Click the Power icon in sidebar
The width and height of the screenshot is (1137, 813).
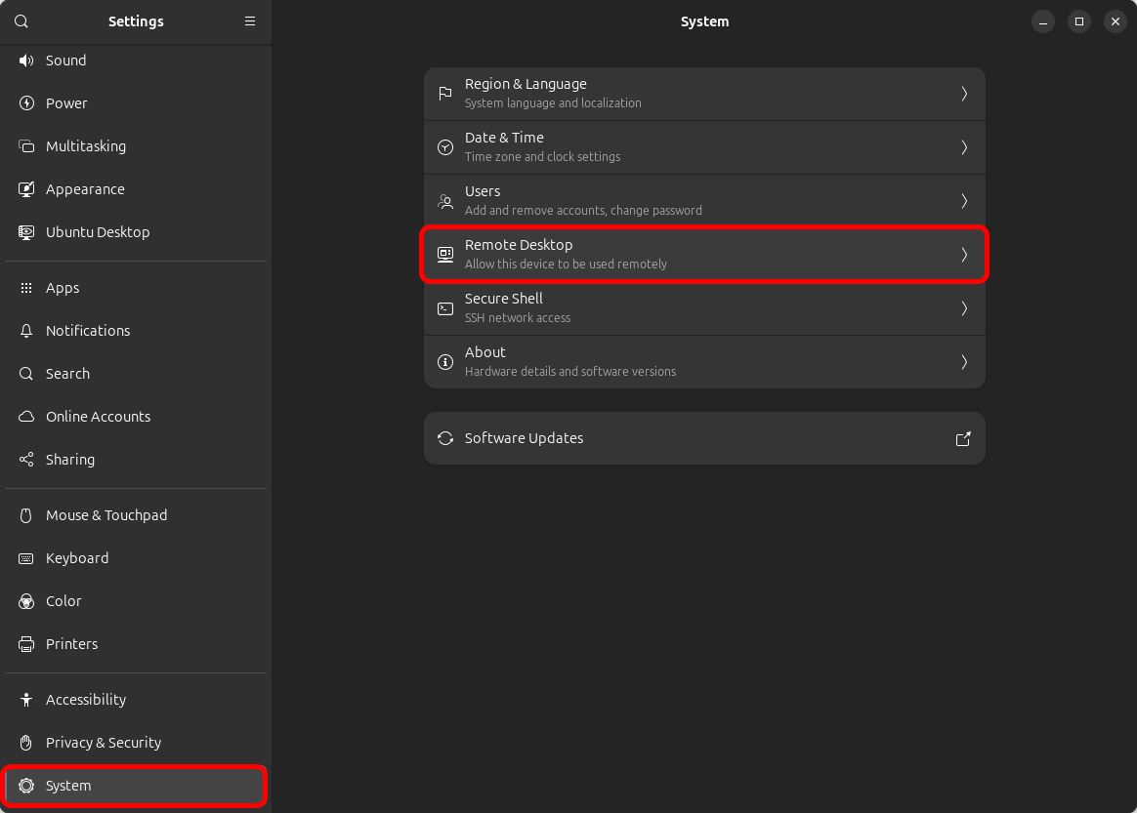pyautogui.click(x=26, y=103)
